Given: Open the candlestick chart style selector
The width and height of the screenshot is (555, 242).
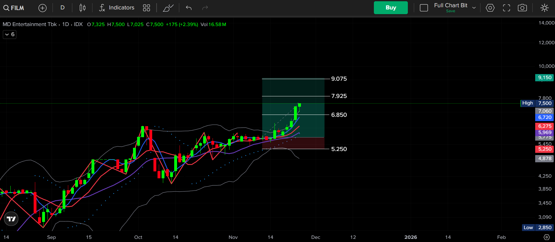Looking at the screenshot, I should pos(82,8).
